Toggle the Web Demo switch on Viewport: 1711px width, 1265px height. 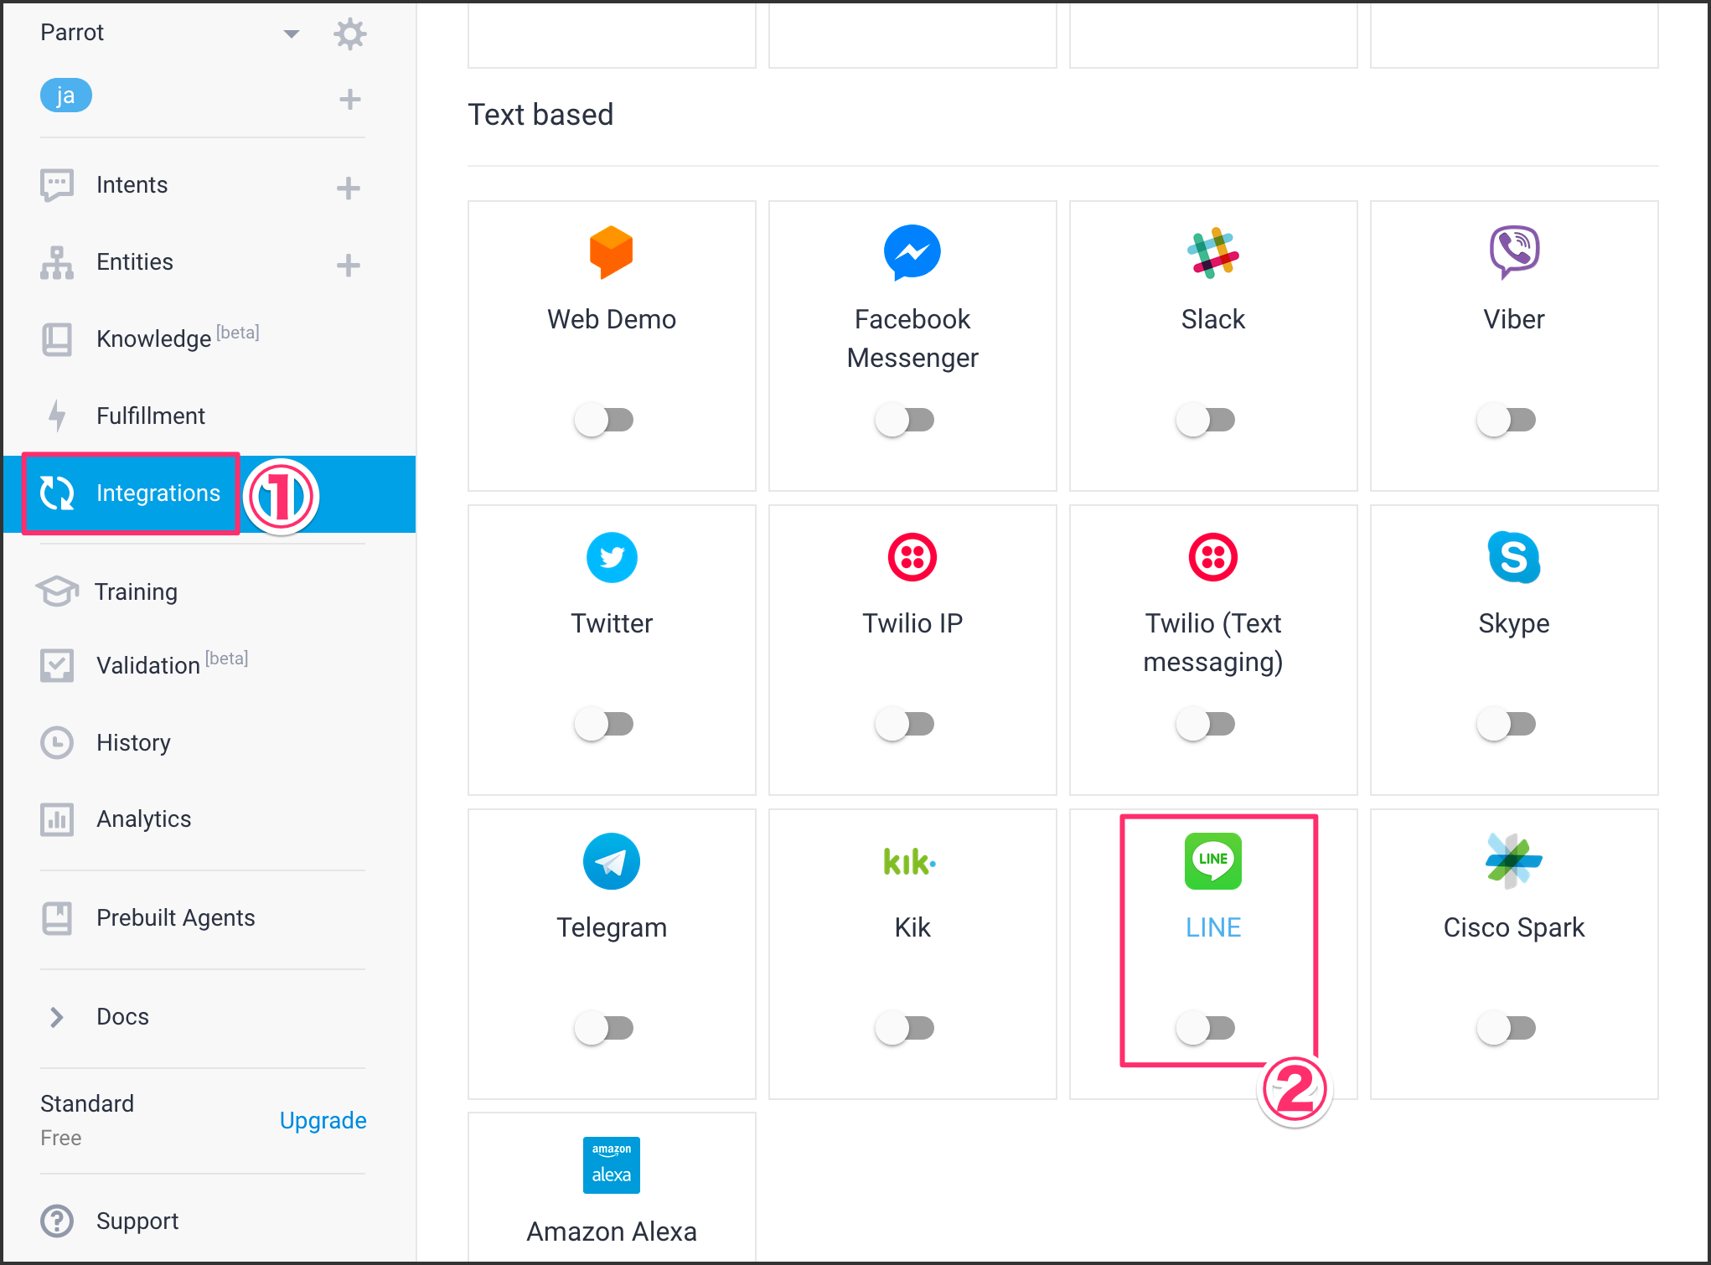[x=604, y=419]
